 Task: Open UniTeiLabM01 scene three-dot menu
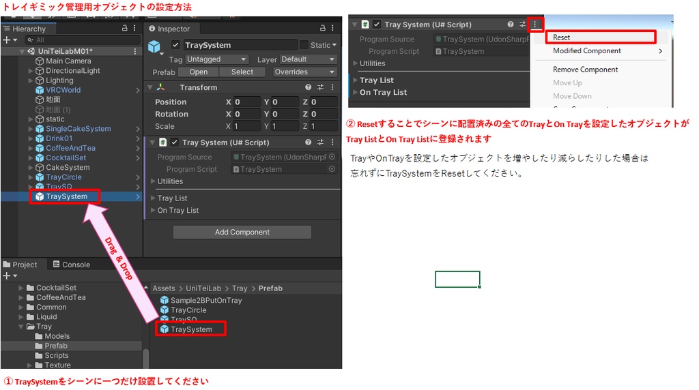pyautogui.click(x=134, y=51)
